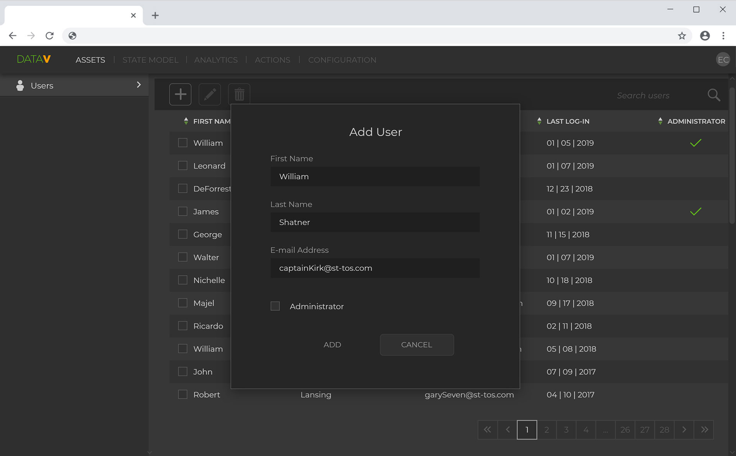Jump to last page with double-arrow
Image resolution: width=736 pixels, height=456 pixels.
704,430
